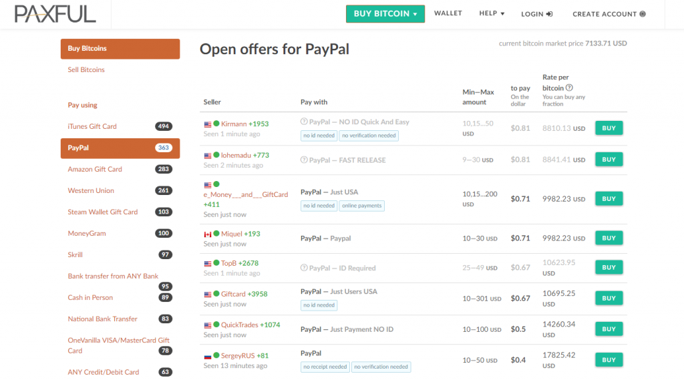Choose Steam Wallet Gift Card option

(102, 212)
